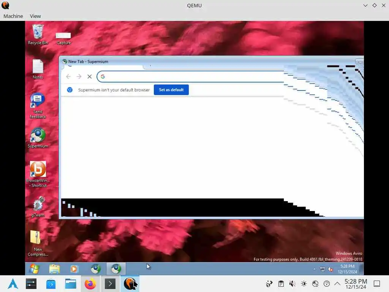Click the guest muted volume icon
This screenshot has width=389, height=292.
[330, 269]
